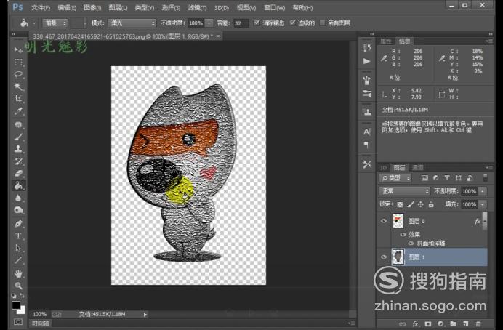
Task: Select the Clone Stamp tool
Action: 18,149
